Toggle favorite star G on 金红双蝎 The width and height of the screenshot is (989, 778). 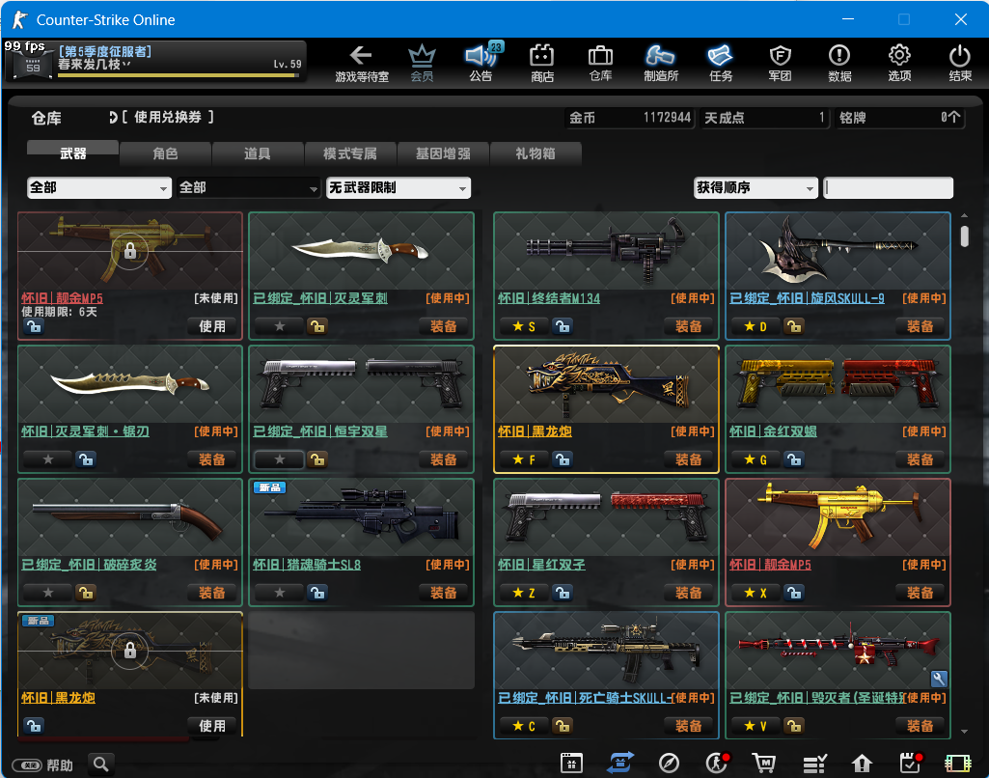coord(755,459)
